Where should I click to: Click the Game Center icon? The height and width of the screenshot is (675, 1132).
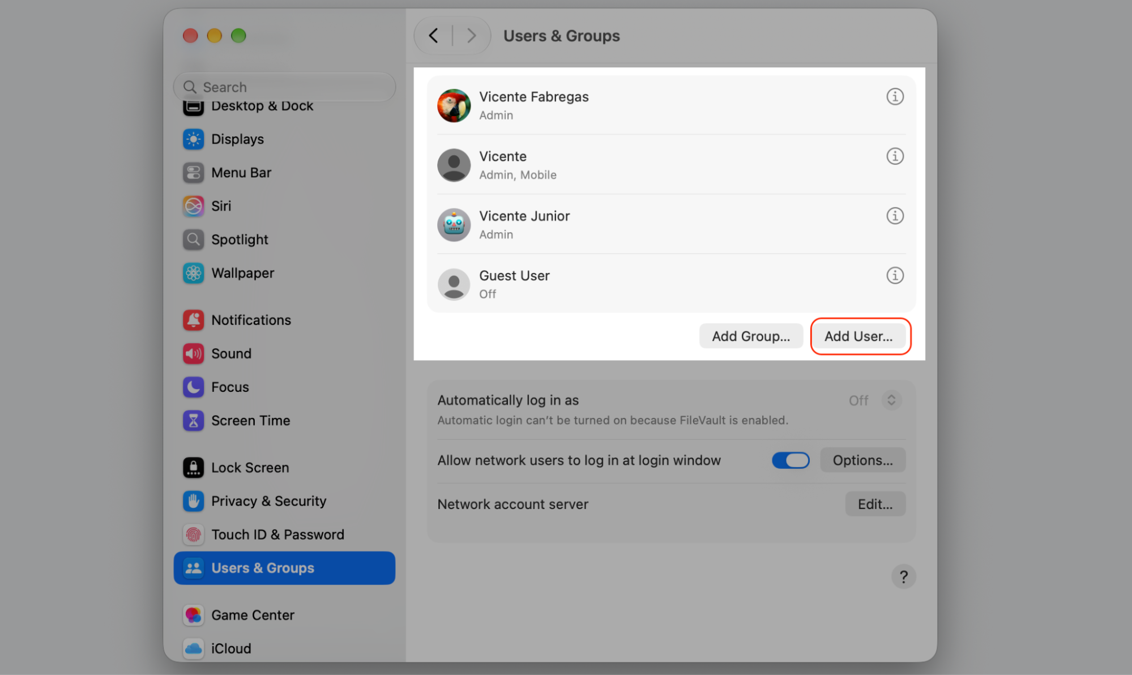[193, 615]
